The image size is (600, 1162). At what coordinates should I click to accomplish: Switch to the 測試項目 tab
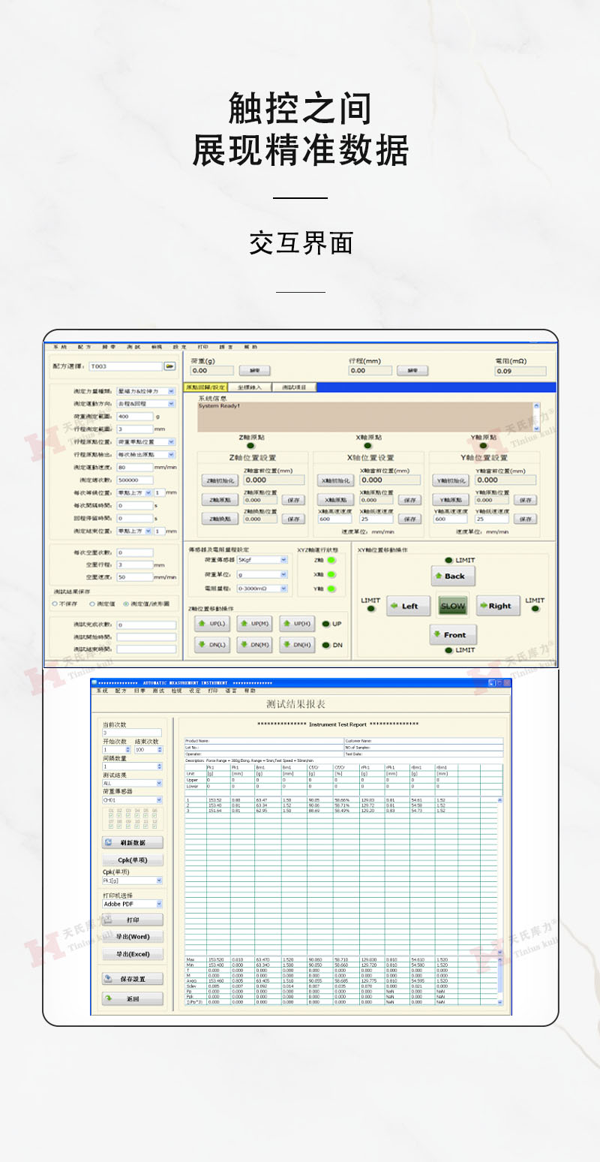point(293,387)
